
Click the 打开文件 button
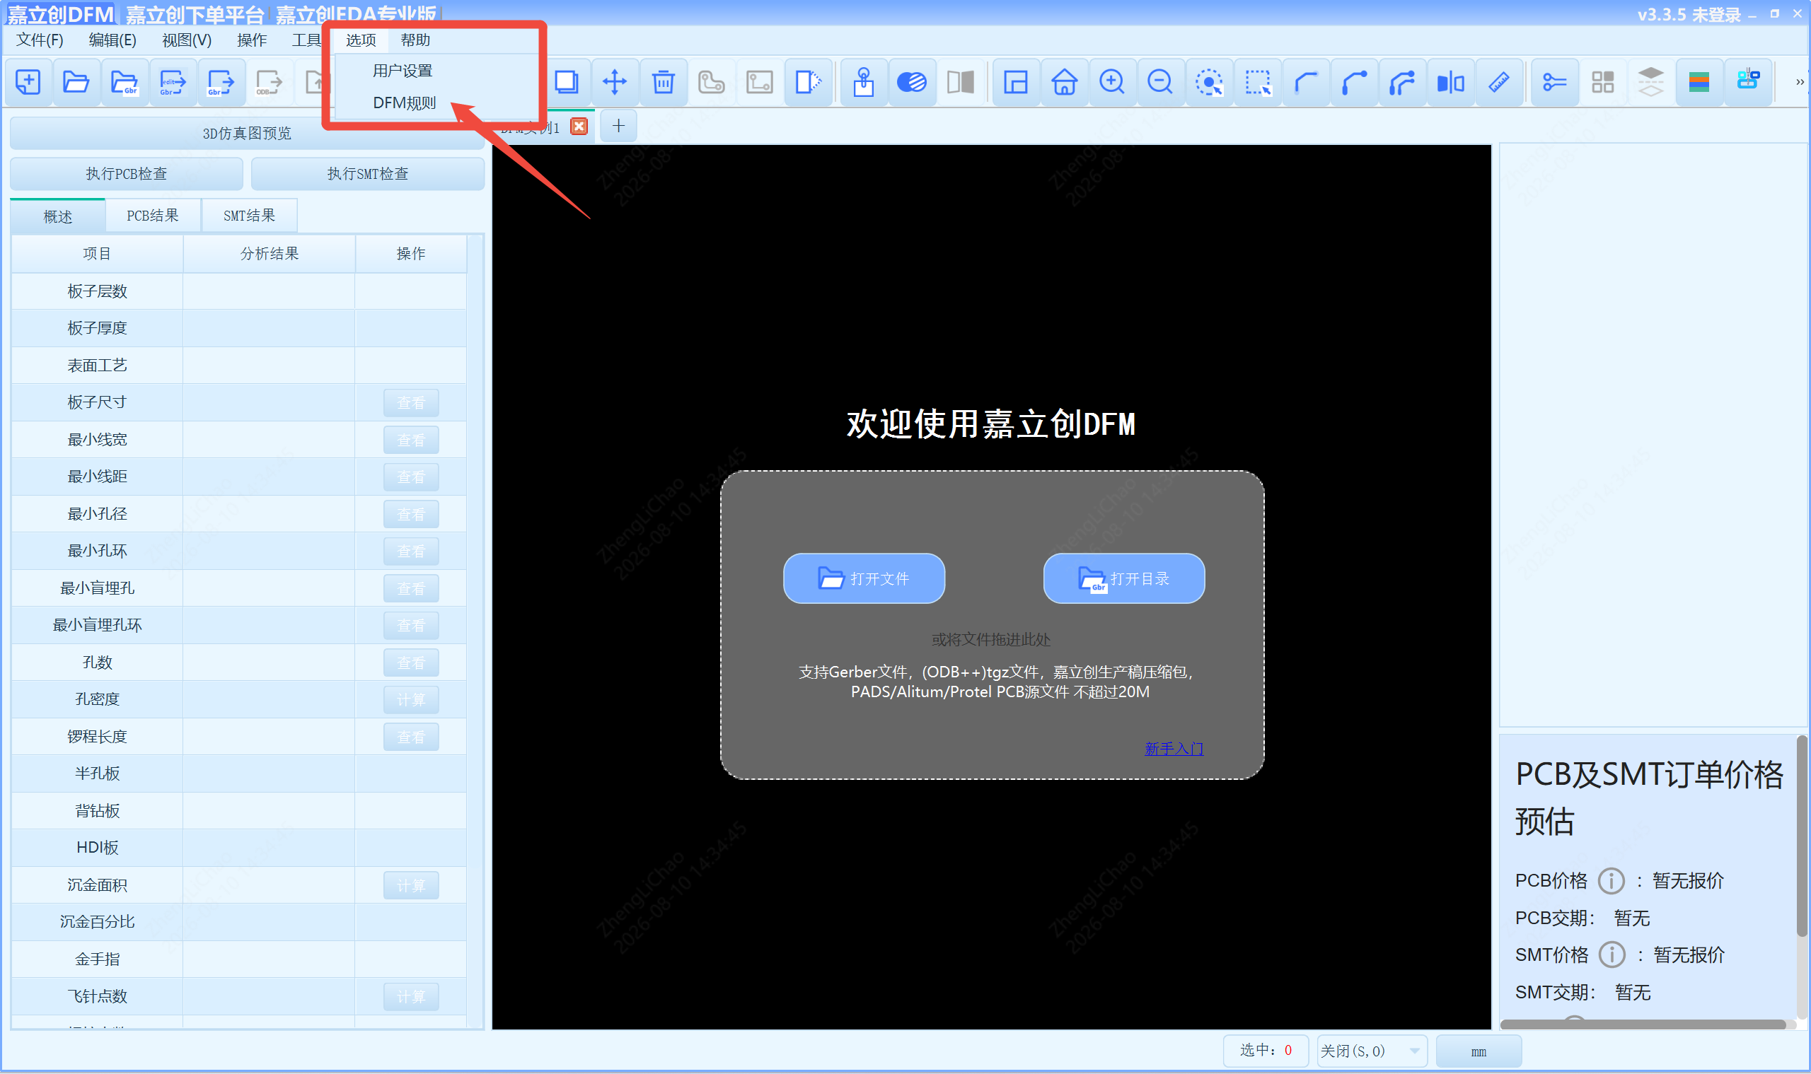(x=864, y=578)
